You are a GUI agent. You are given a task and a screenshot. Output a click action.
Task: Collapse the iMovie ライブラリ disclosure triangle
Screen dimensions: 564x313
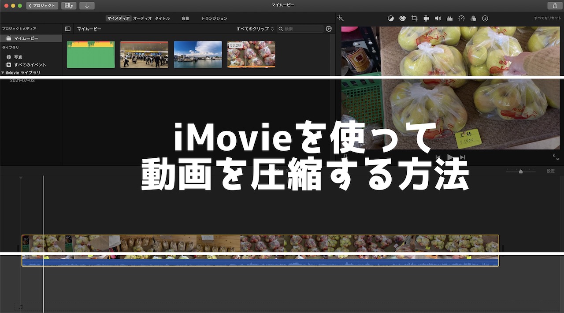[x=3, y=72]
